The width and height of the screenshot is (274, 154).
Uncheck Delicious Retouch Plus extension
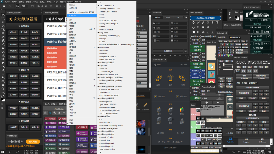point(116,74)
